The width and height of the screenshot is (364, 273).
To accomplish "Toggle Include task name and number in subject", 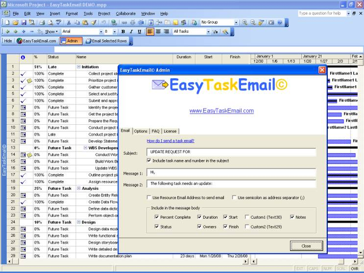I will (149, 160).
